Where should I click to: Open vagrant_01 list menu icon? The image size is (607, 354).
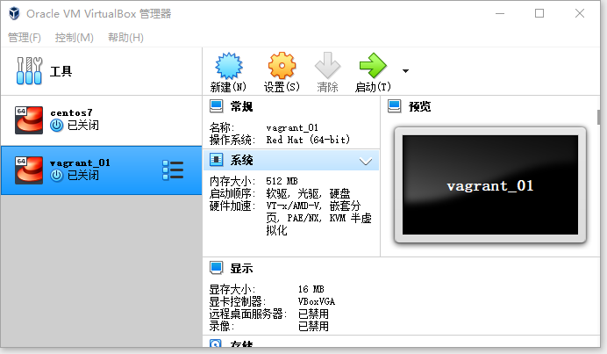point(173,170)
